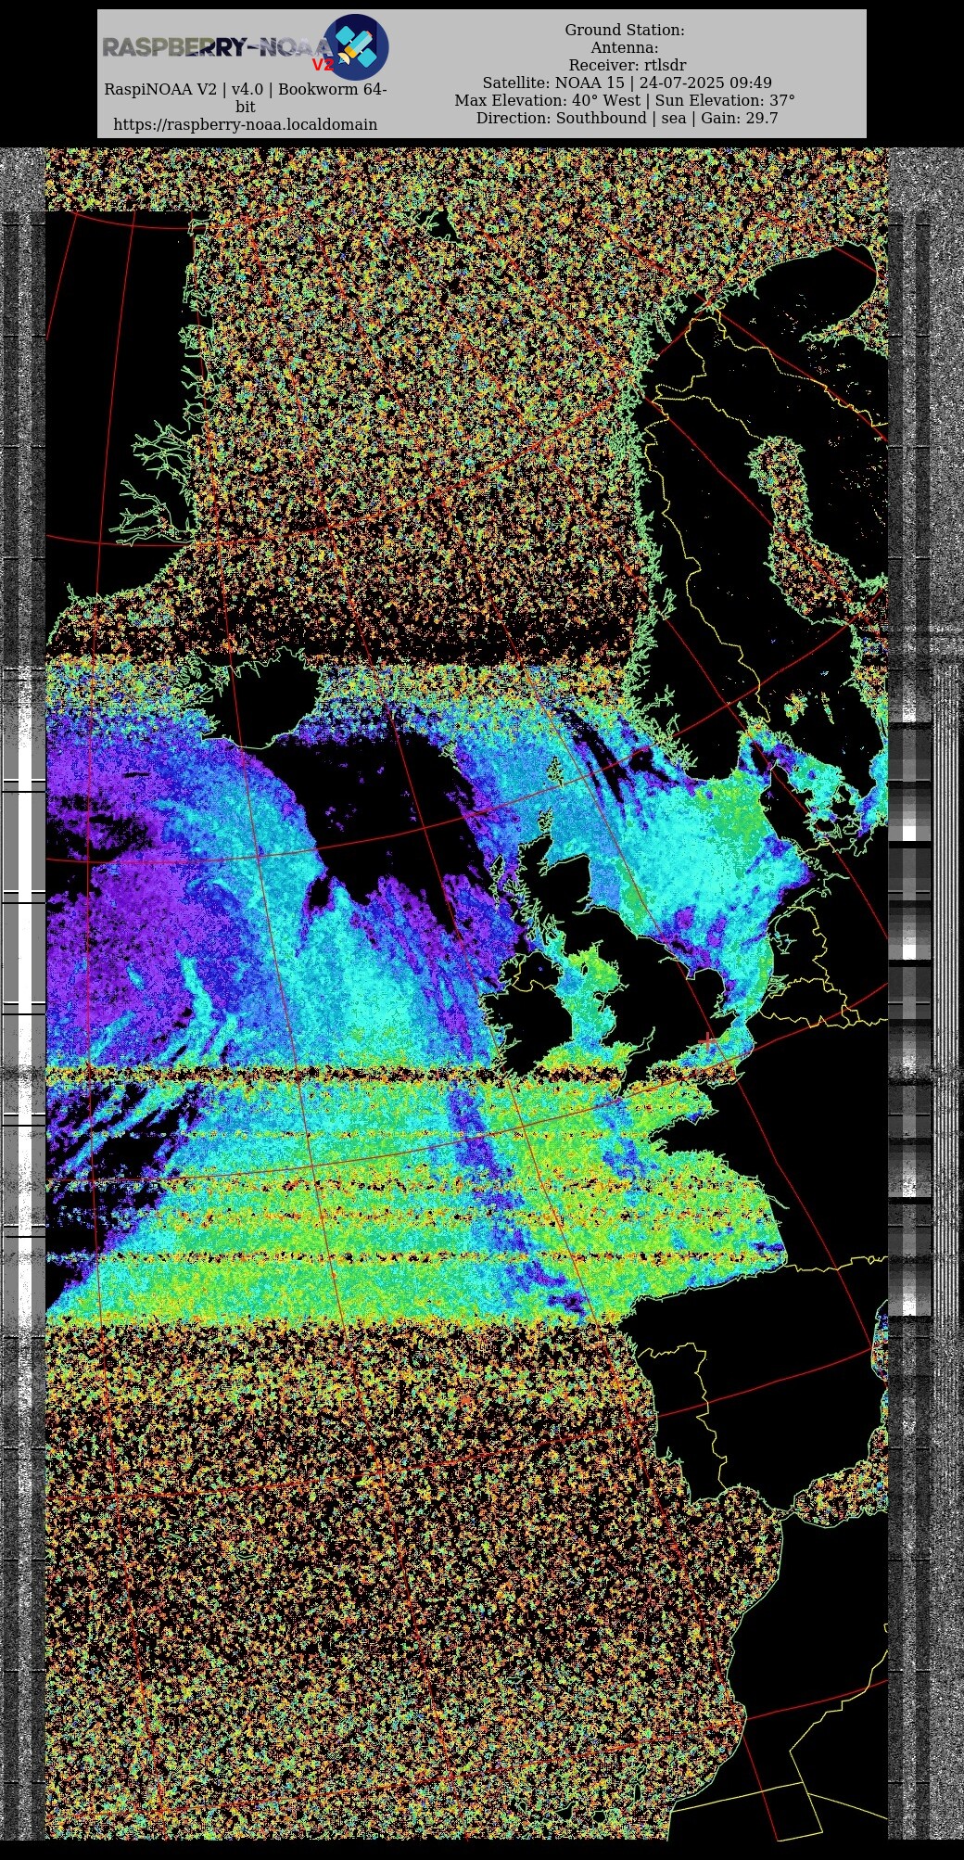
Task: Click the red cross ground station marker
Action: [708, 1041]
